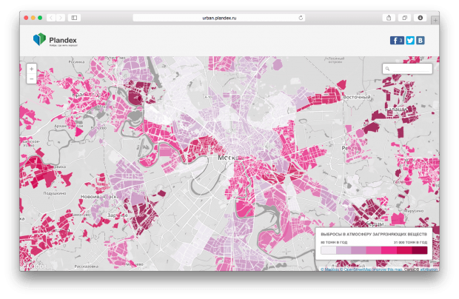Go back to previous page
The image size is (459, 299).
(51, 17)
